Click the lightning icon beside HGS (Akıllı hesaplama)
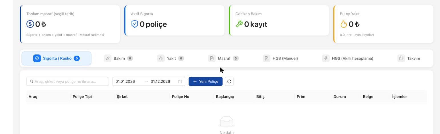The width and height of the screenshot is (440, 134). [326, 58]
